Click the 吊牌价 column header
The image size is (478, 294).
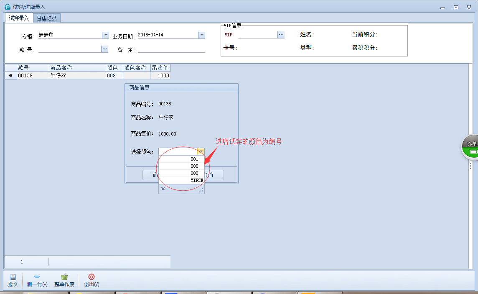click(160, 68)
